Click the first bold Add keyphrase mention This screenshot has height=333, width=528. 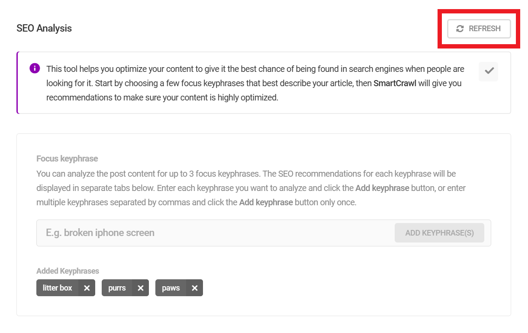382,188
